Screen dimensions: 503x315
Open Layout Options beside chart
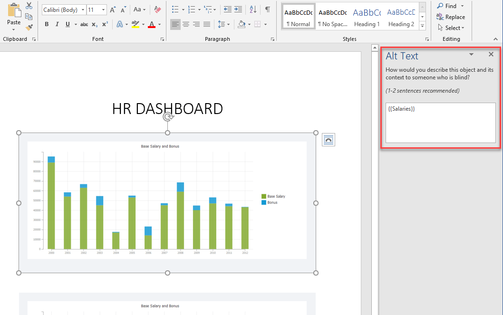[329, 140]
